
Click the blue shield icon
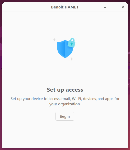tap(65, 49)
